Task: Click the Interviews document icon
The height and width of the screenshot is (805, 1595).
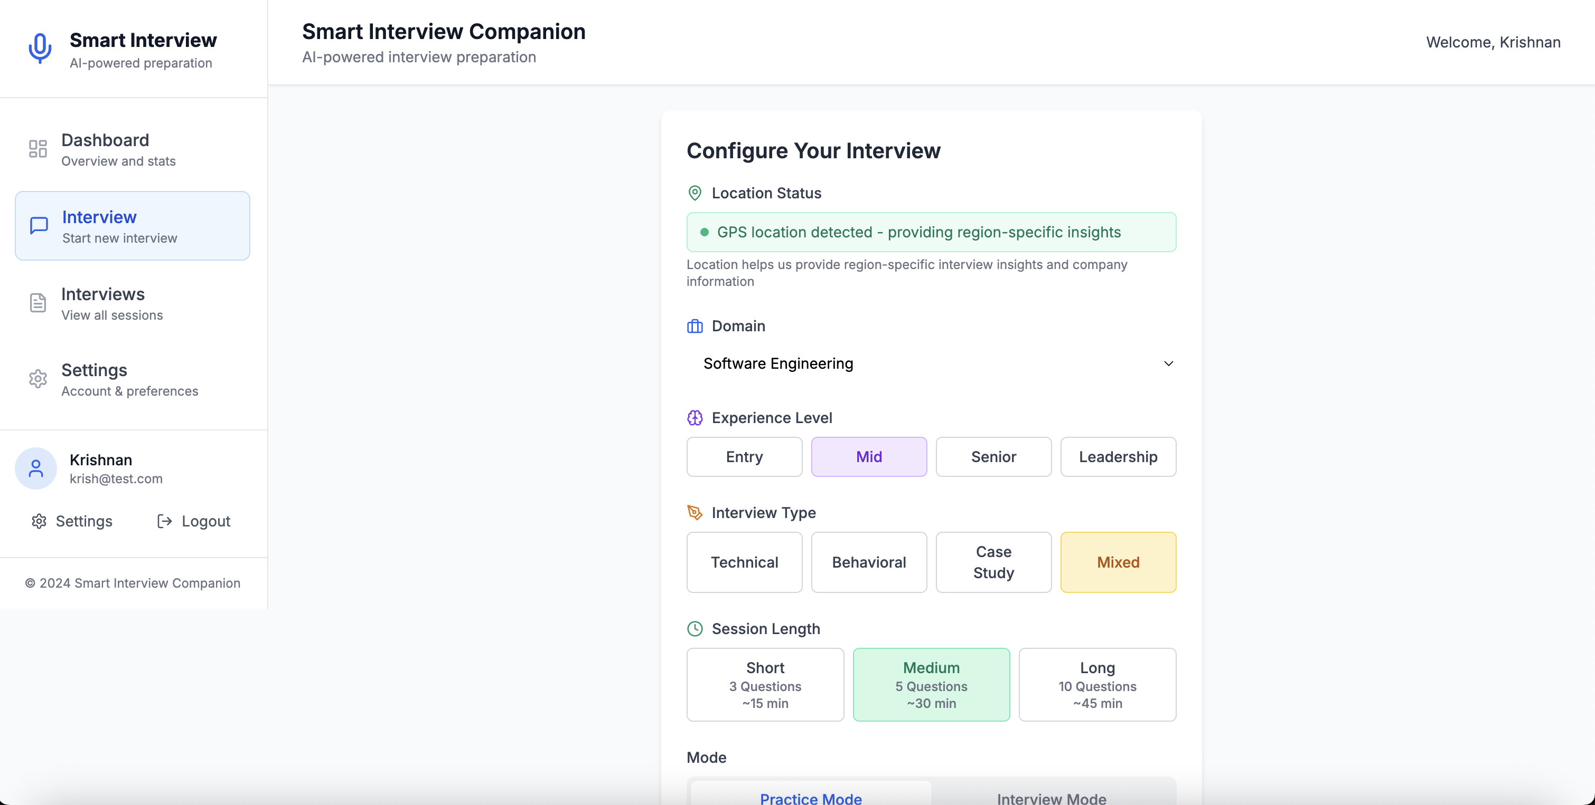Action: [x=38, y=303]
